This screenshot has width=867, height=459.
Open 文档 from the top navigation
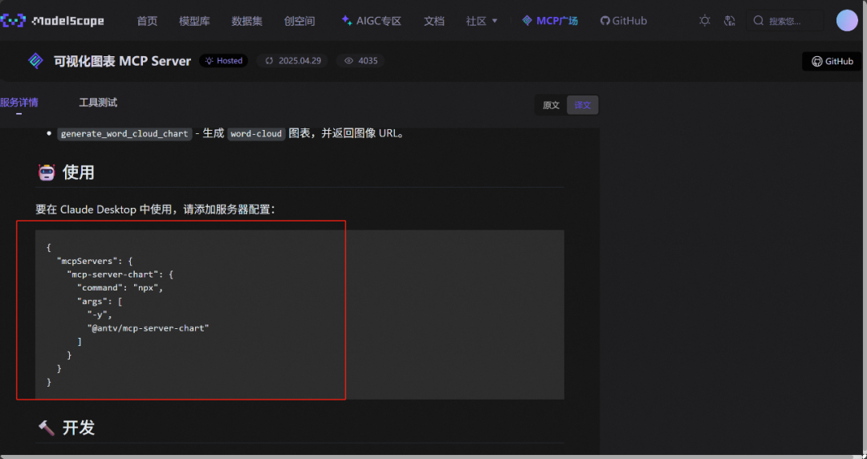click(434, 21)
